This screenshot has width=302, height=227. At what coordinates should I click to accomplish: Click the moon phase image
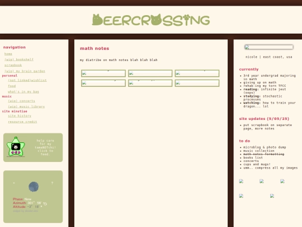34,187
